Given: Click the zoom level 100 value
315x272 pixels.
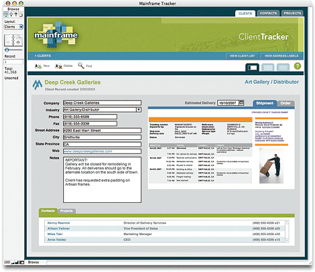Looking at the screenshot, I should [7, 263].
